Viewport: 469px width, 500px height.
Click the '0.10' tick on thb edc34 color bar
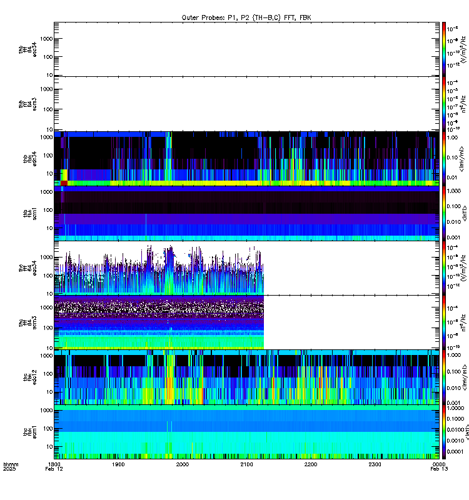click(453, 157)
